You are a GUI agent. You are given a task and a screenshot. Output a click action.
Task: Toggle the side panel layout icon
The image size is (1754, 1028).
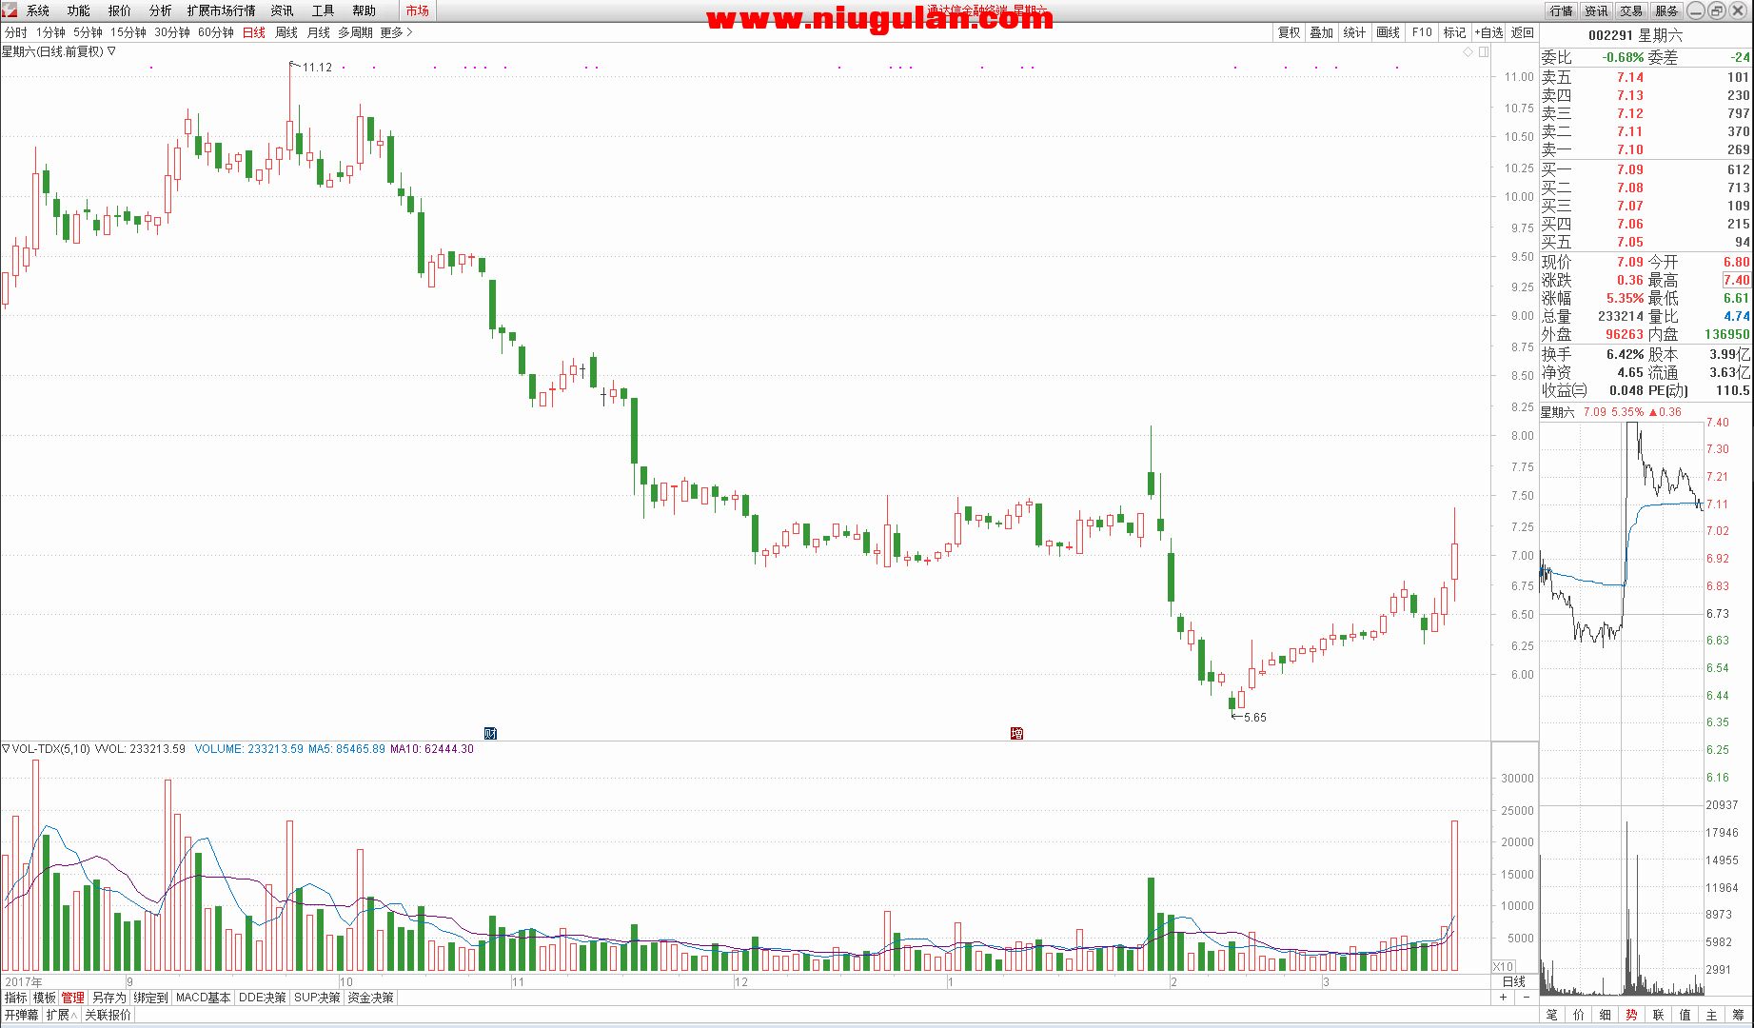tap(1484, 51)
